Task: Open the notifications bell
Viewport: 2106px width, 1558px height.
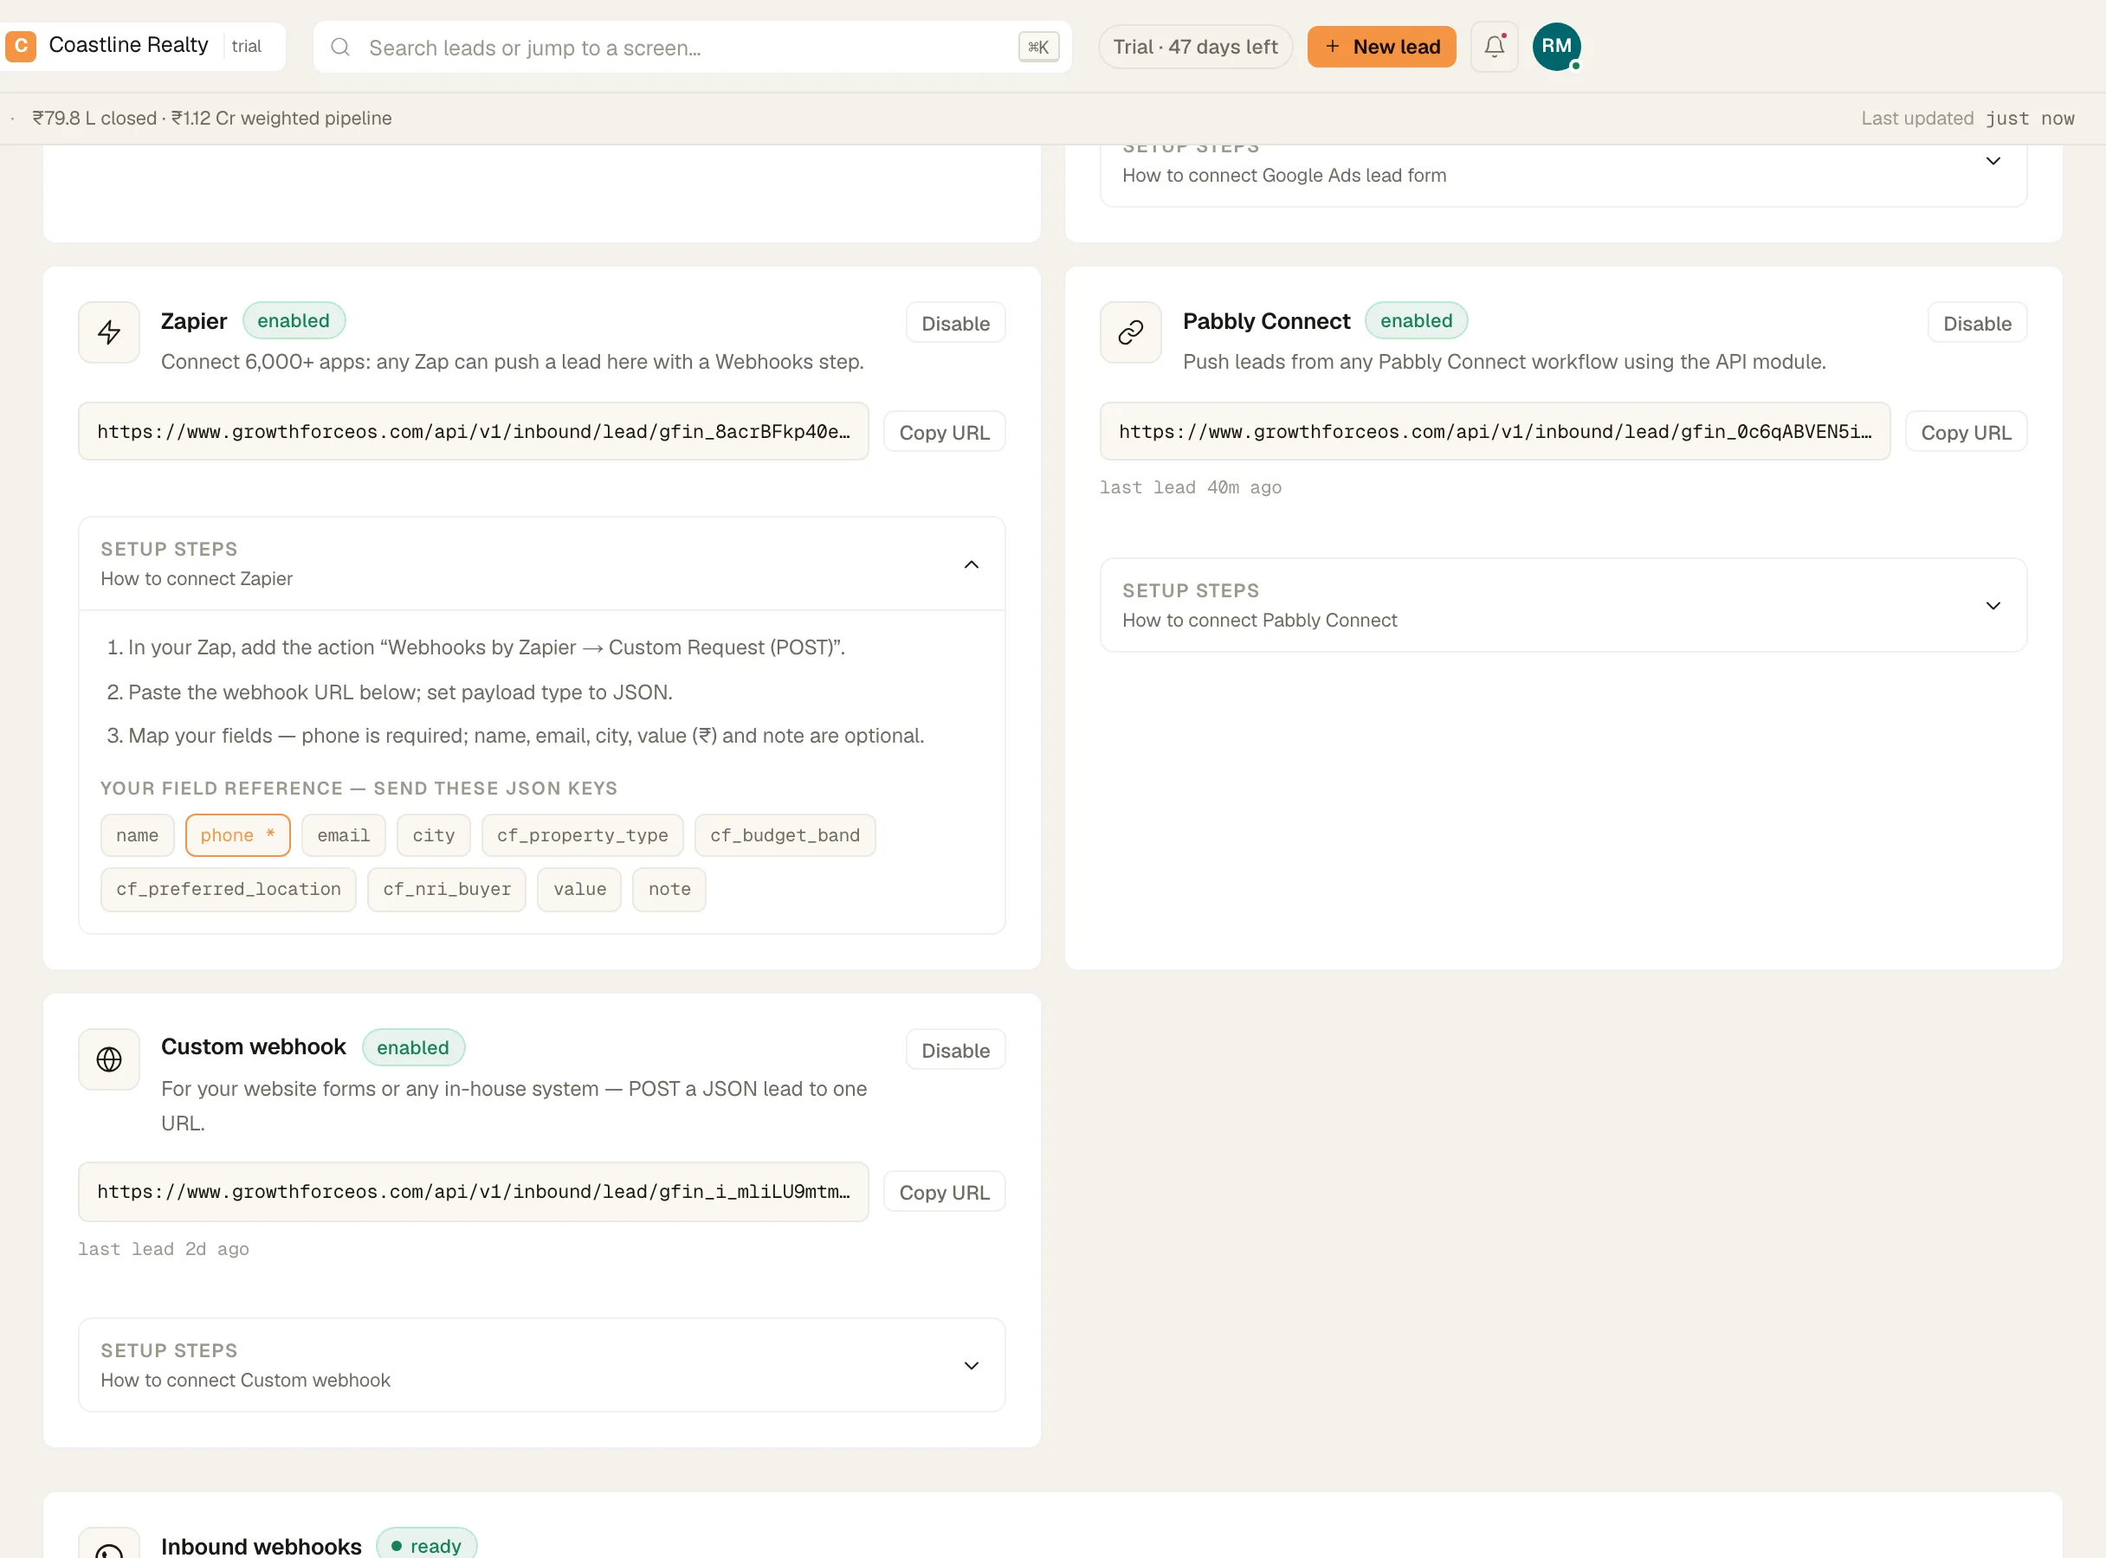Action: click(x=1494, y=46)
